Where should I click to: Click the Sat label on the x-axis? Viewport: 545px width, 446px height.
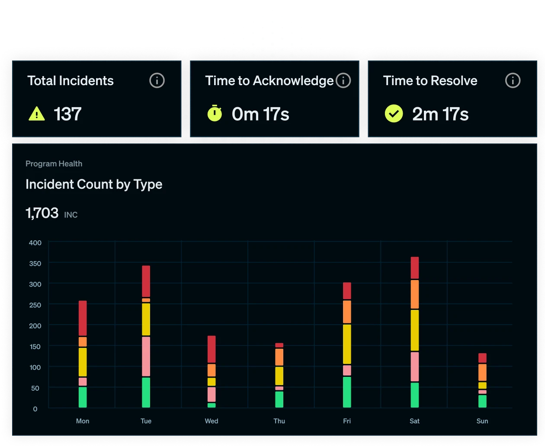[x=414, y=421]
